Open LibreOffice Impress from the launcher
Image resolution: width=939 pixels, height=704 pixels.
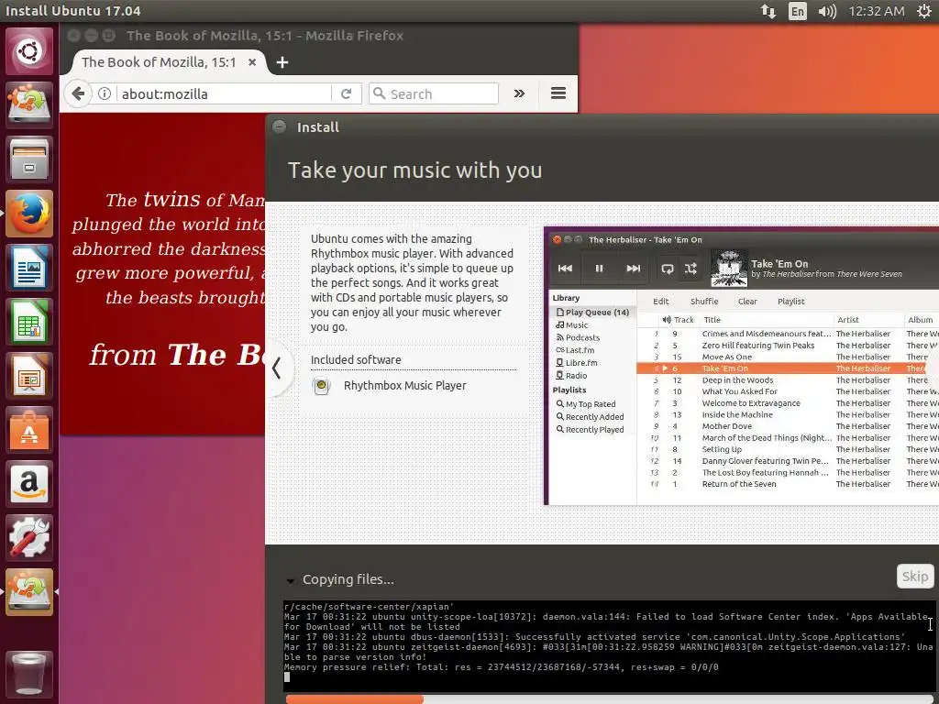[28, 376]
